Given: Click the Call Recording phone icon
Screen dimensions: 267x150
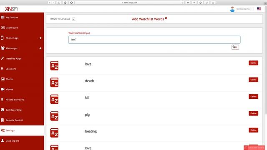Looking at the screenshot, I should 3,110.
